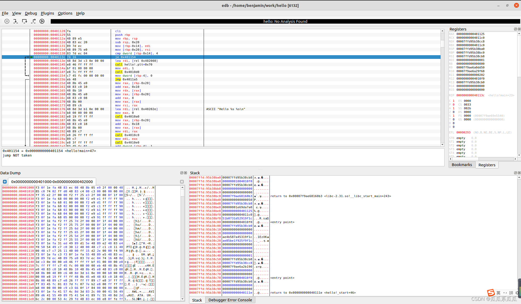Screen dimensions: 521x304
Task: Select the libc_start_main return stack entry
Action: [x=331, y=196]
